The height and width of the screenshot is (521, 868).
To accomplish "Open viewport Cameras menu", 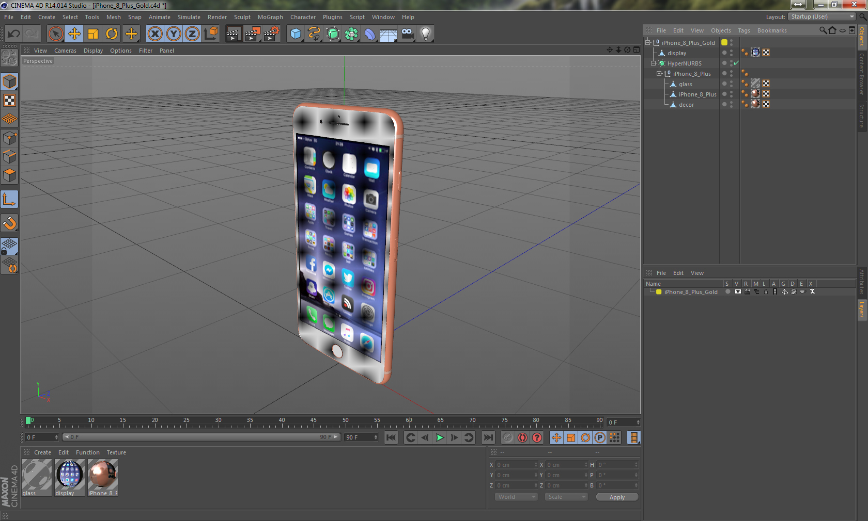I will [x=65, y=51].
